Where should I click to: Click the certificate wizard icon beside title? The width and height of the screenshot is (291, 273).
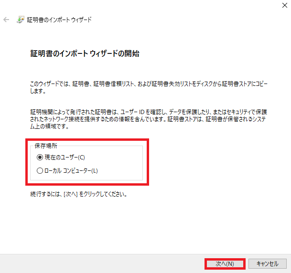point(21,20)
